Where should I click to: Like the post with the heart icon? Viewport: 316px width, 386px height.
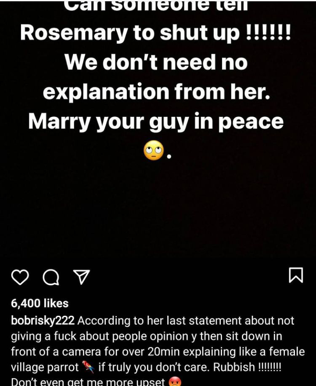click(20, 277)
